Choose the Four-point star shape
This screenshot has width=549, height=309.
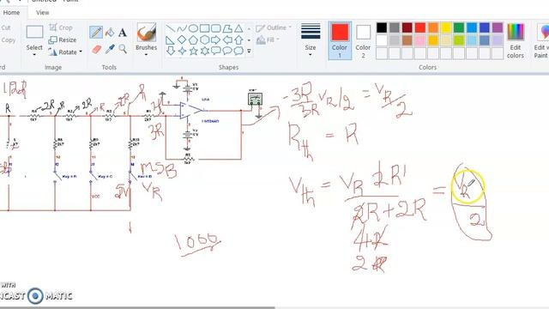click(182, 51)
